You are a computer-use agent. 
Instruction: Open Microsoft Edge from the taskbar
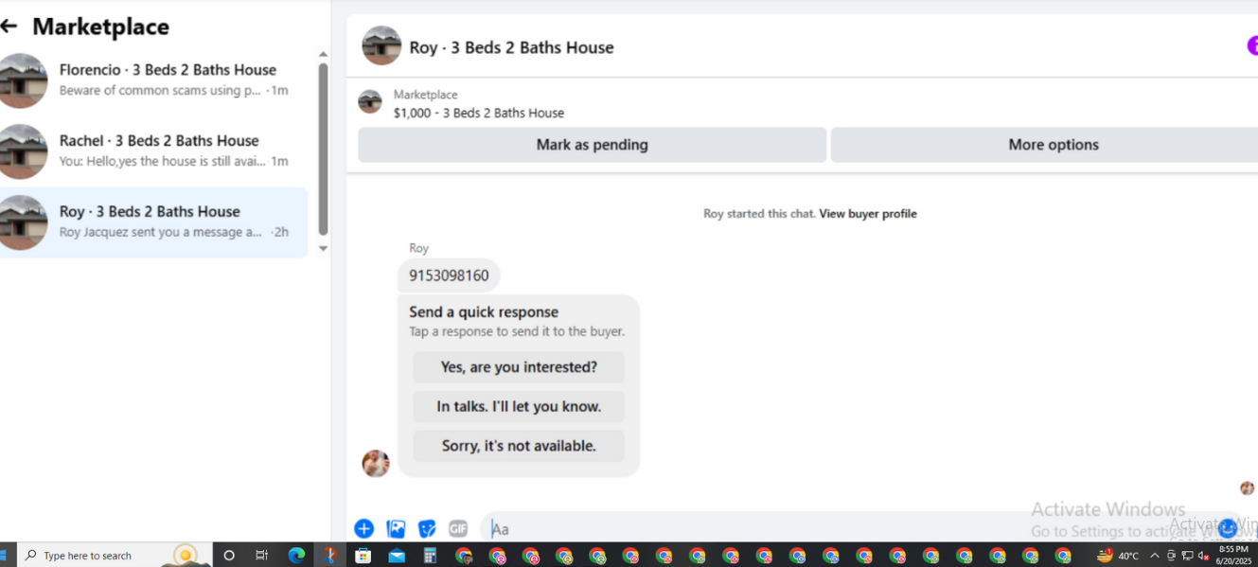click(296, 556)
